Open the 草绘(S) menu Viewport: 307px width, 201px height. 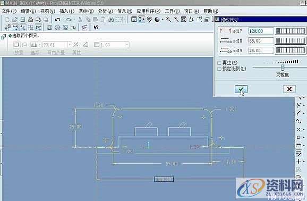[x=86, y=11]
